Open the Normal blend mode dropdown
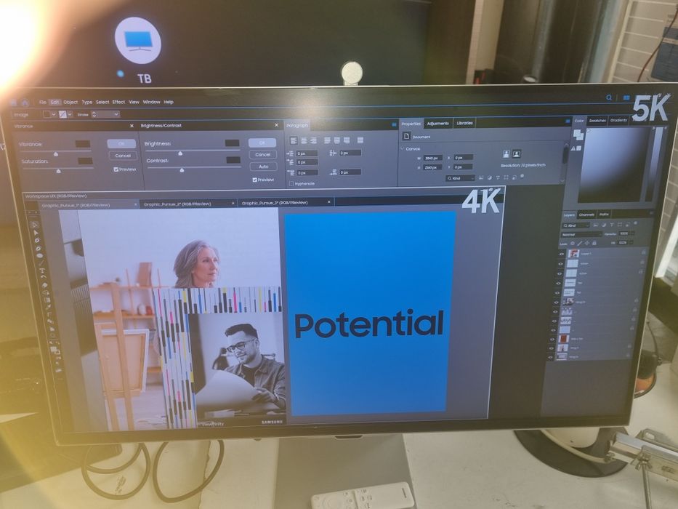This screenshot has height=509, width=678. tap(581, 235)
